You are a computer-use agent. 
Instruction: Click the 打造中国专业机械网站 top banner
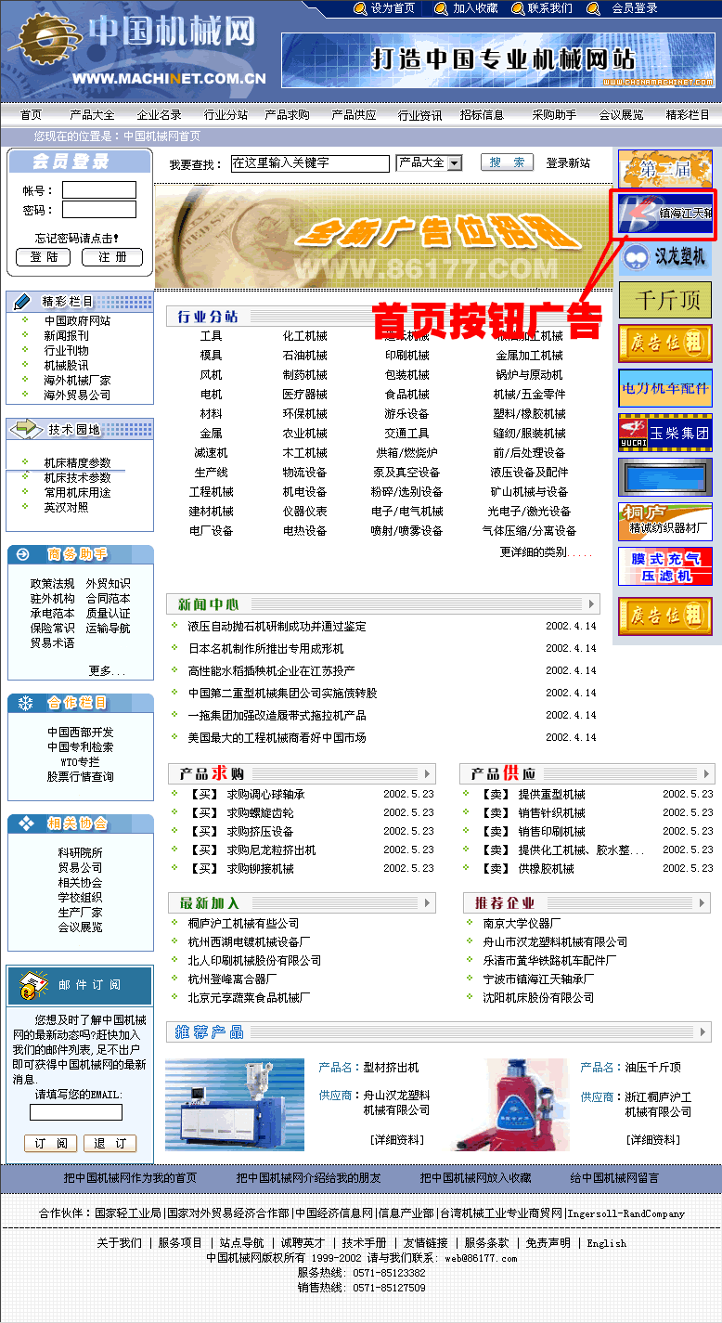[498, 61]
